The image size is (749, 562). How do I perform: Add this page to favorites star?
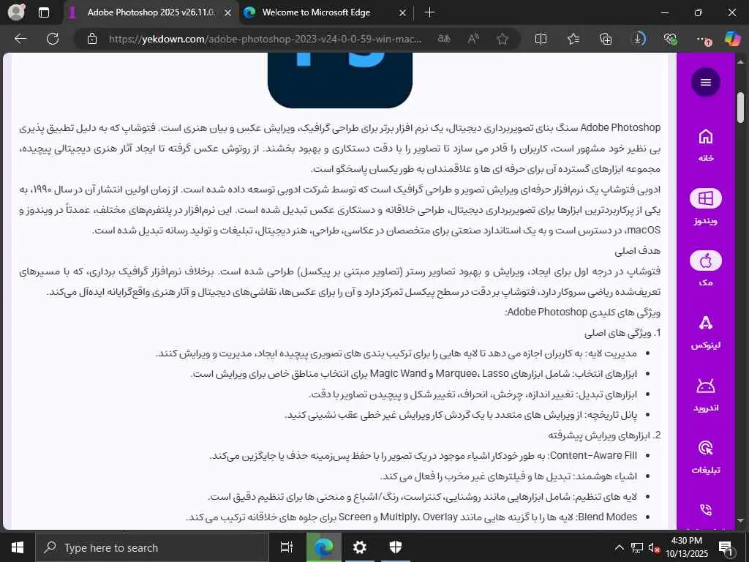point(502,39)
